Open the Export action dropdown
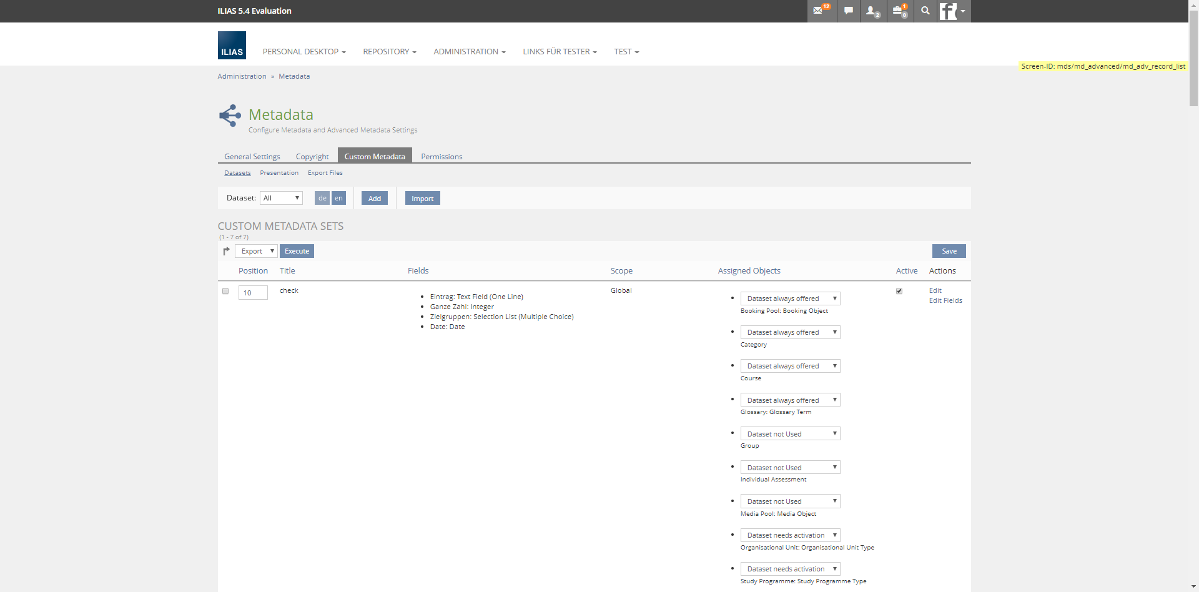This screenshot has height=592, width=1199. [x=256, y=251]
